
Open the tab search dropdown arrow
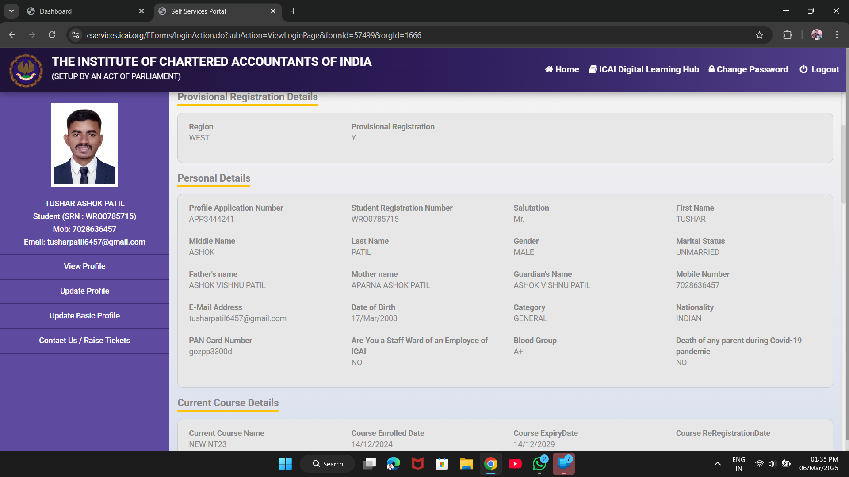(x=11, y=11)
